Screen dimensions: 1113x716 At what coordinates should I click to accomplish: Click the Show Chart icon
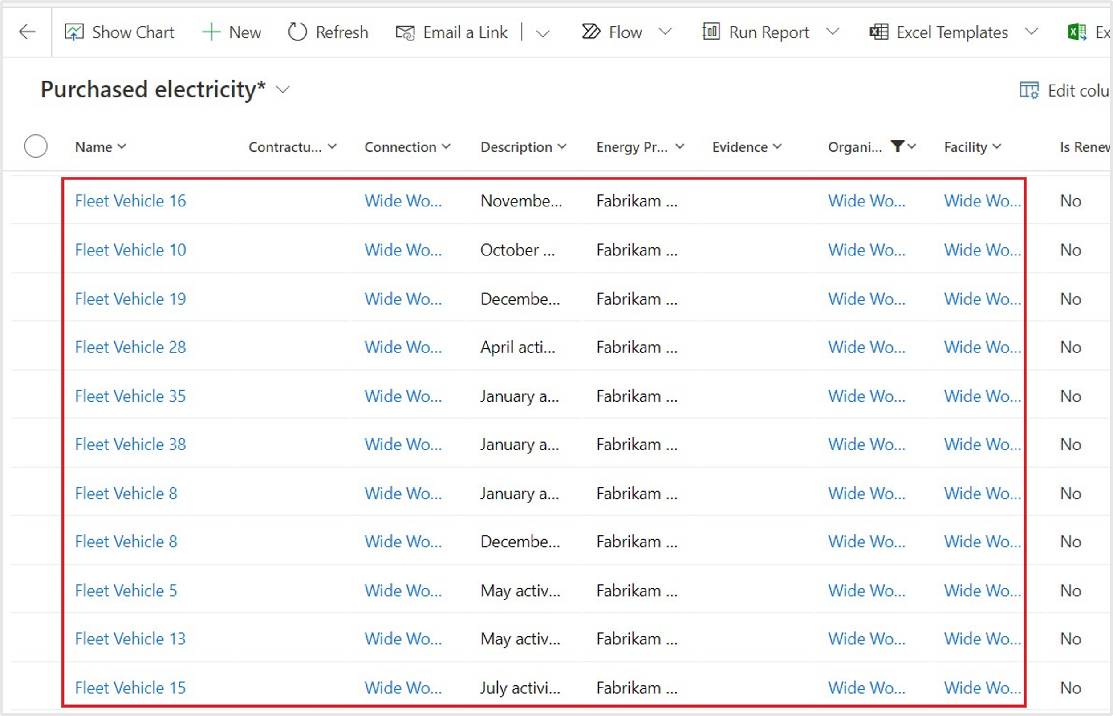pos(74,32)
